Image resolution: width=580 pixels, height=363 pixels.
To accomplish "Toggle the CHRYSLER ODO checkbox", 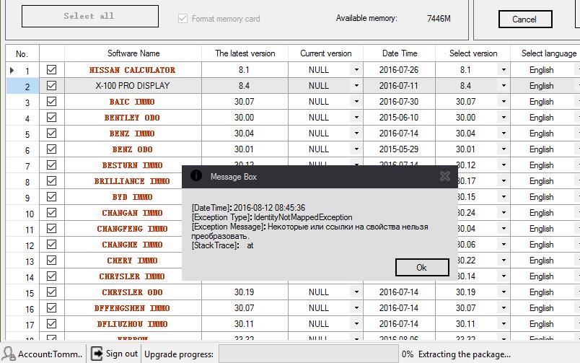I will tap(51, 292).
